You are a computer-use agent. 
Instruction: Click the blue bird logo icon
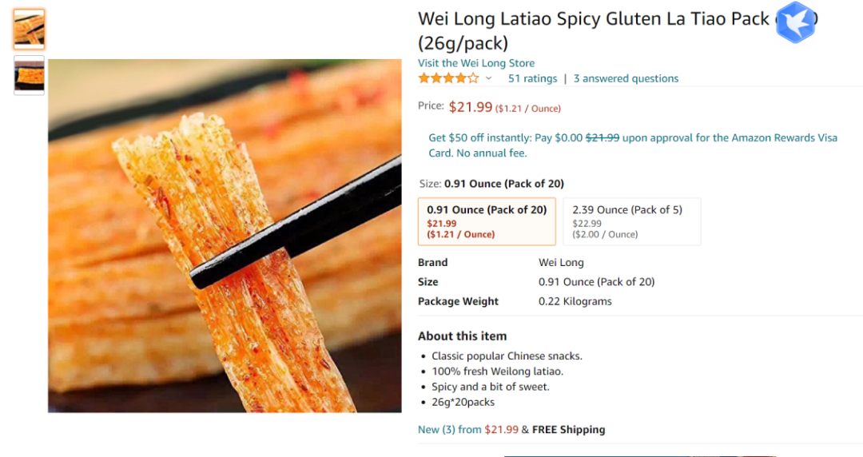pos(795,22)
